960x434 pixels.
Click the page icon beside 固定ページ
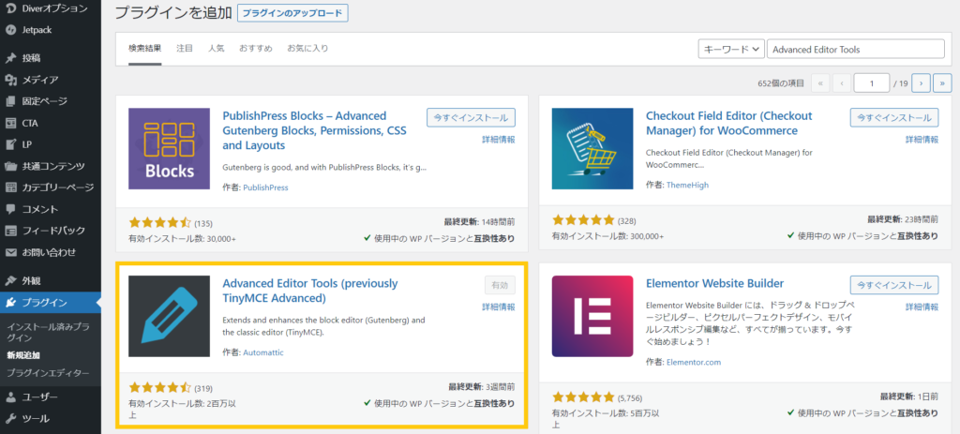coord(10,101)
